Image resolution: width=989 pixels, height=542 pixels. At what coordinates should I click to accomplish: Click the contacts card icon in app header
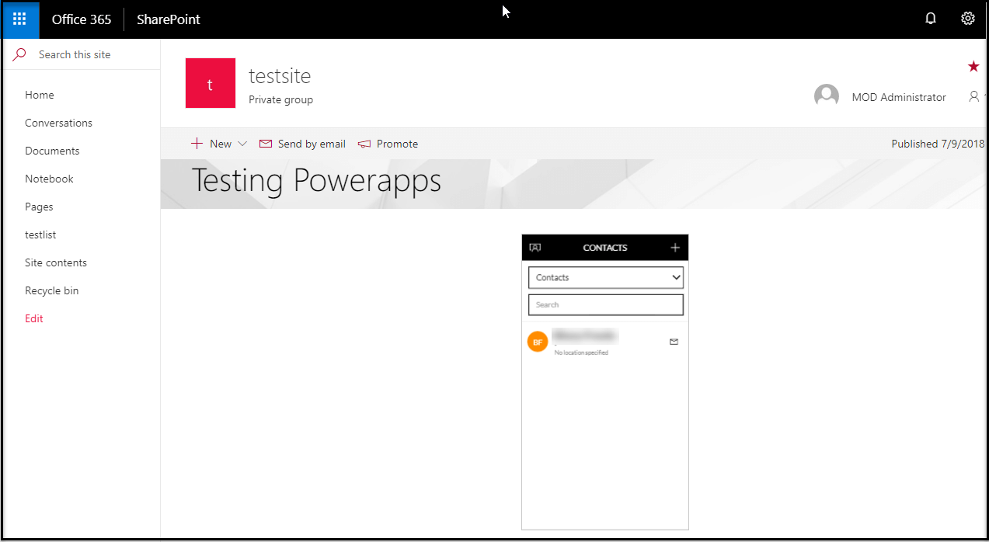[x=535, y=248]
